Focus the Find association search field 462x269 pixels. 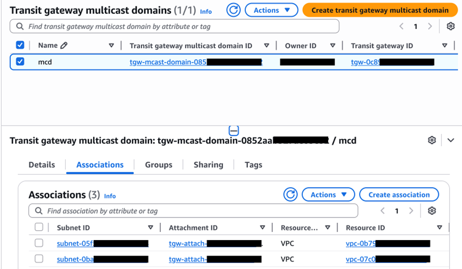(x=194, y=211)
